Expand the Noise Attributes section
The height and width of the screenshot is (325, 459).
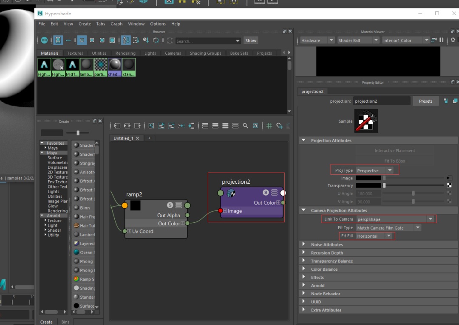(x=303, y=244)
